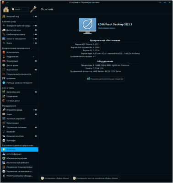Select Управление системными службами gear icon
The width and height of the screenshot is (173, 183).
tap(4, 172)
